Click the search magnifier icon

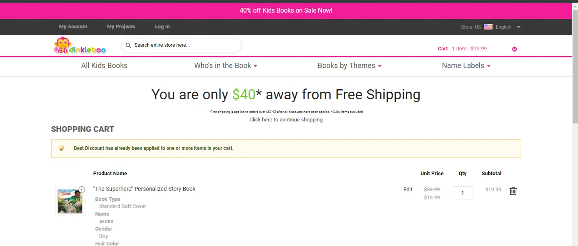pos(128,45)
